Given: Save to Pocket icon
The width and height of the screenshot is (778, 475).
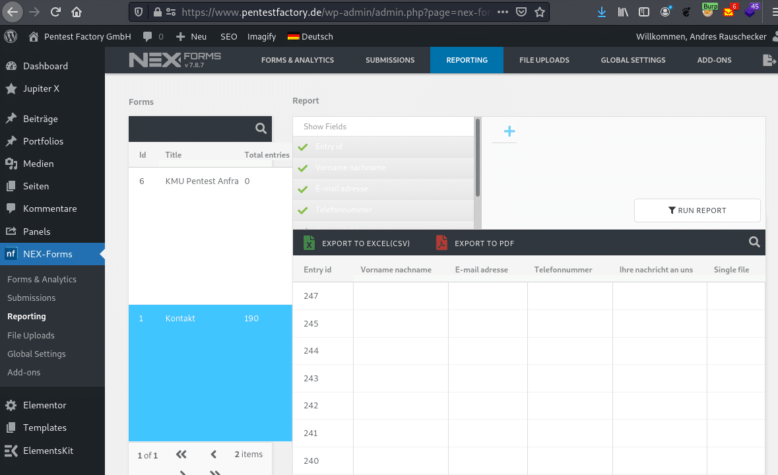Looking at the screenshot, I should point(521,12).
